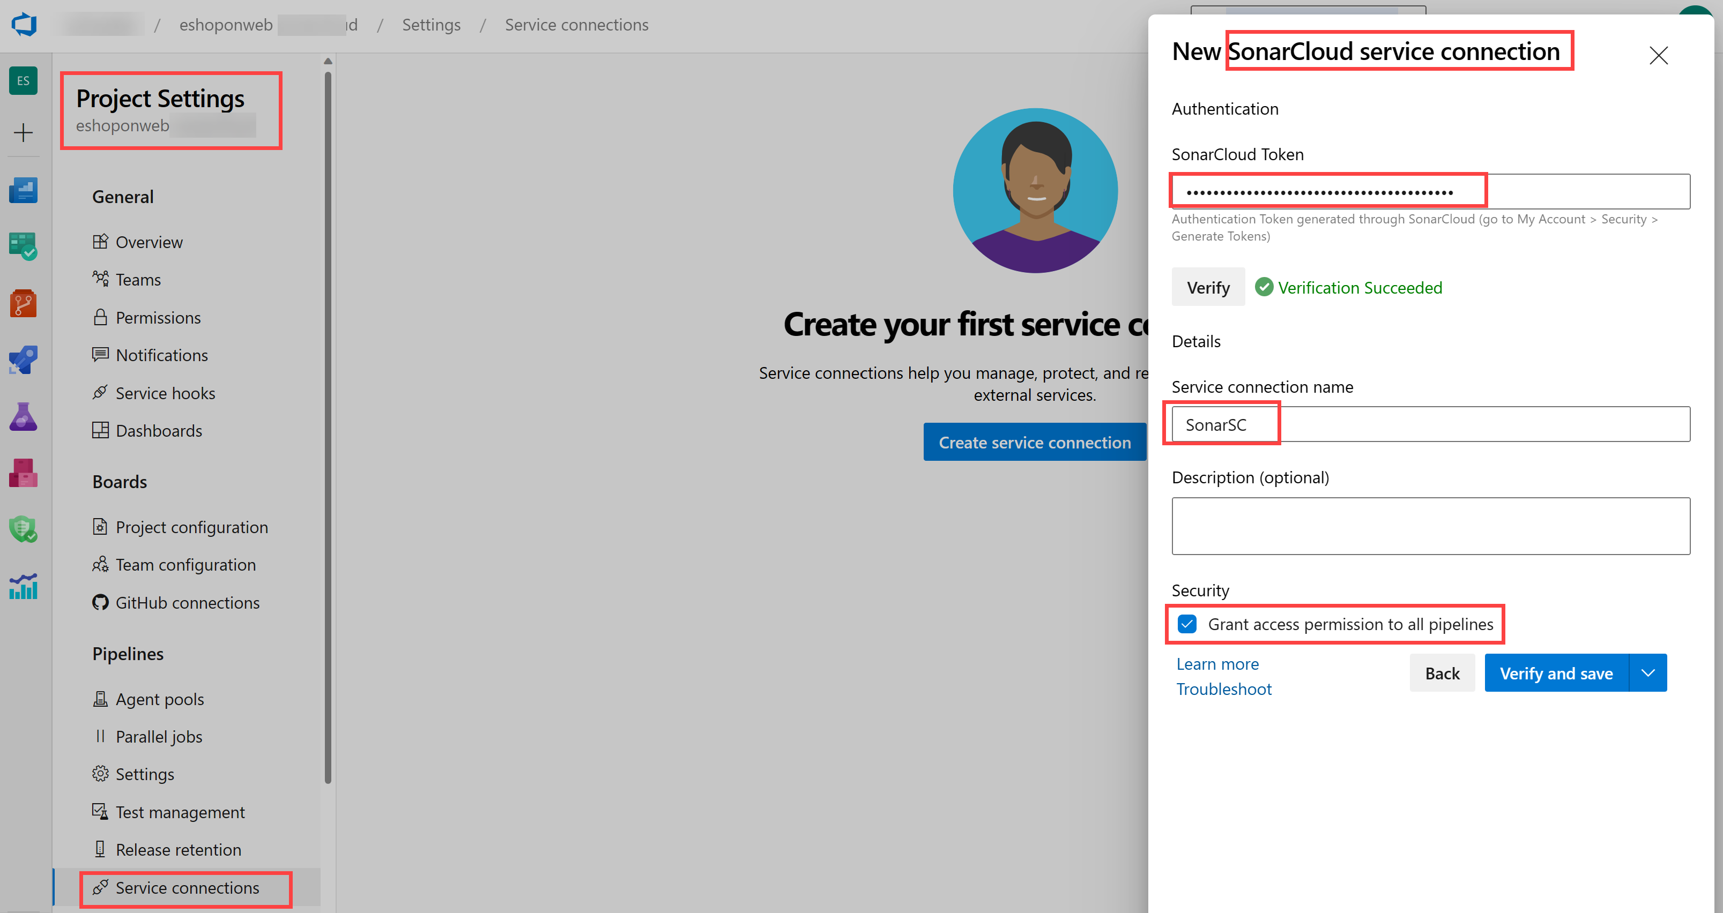
Task: Click Service connections breadcrumb
Action: [576, 25]
